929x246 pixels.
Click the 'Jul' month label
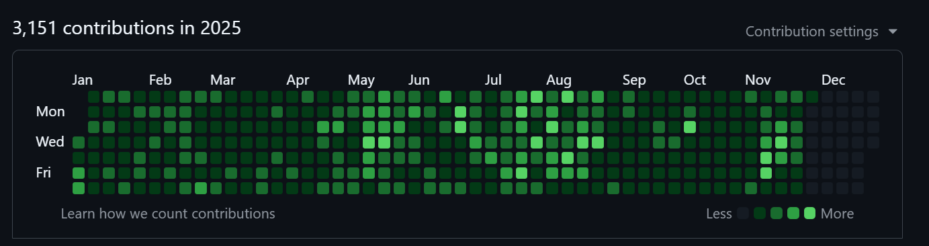coord(493,81)
